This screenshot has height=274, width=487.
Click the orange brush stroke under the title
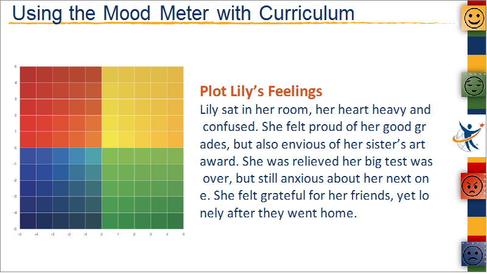point(233,23)
